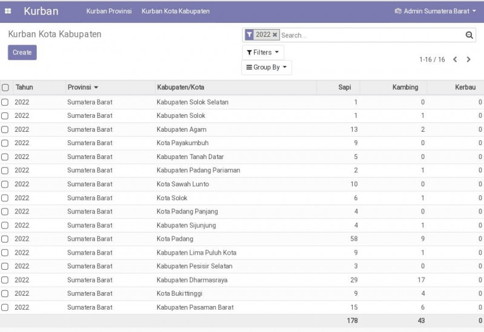Viewport: 484px width, 332px height.
Task: Click the search magnifier icon
Action: [x=469, y=35]
